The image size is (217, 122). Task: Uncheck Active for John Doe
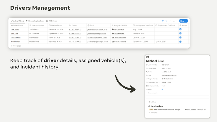pyautogui.click(x=181, y=33)
